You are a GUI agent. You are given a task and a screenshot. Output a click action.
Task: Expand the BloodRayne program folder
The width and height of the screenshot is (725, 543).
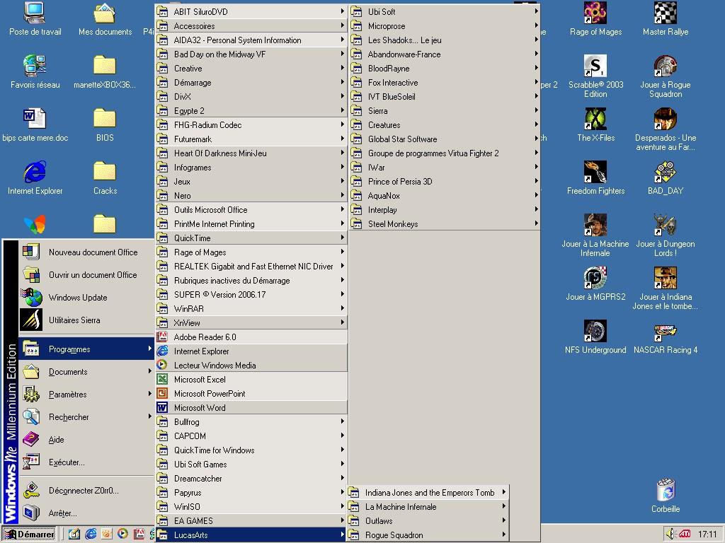(445, 69)
